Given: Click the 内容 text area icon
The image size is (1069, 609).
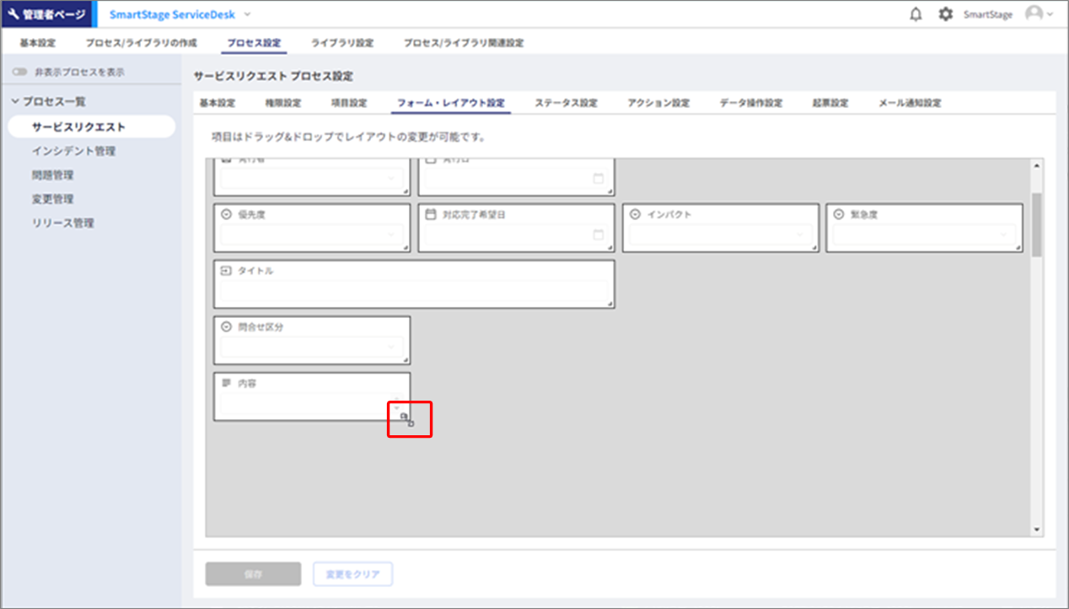Looking at the screenshot, I should [x=226, y=383].
